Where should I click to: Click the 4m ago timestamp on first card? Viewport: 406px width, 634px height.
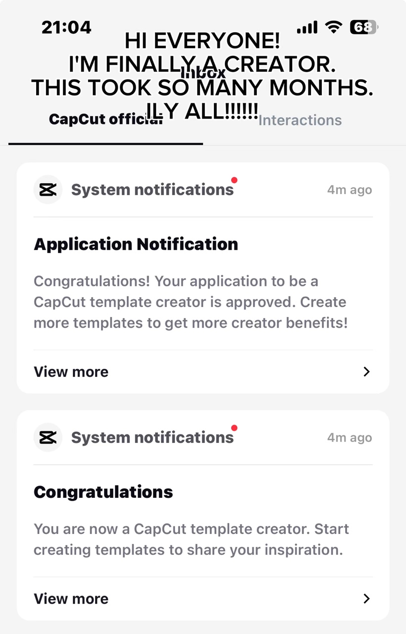click(x=350, y=190)
